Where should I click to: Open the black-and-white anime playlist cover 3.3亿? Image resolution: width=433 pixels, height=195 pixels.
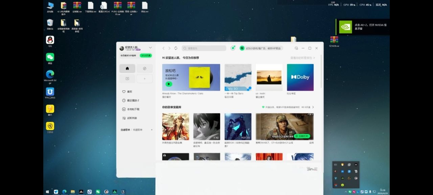point(207,127)
